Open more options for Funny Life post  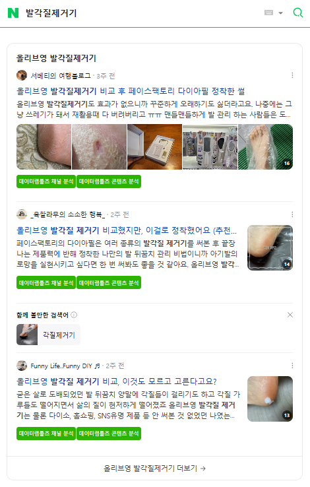[x=292, y=366]
